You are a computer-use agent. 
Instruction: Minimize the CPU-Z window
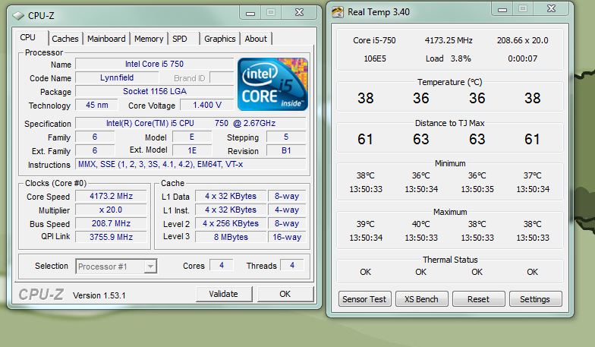[x=250, y=12]
